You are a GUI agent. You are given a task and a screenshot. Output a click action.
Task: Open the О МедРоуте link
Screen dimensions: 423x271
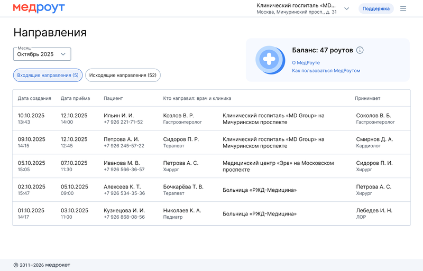point(306,63)
